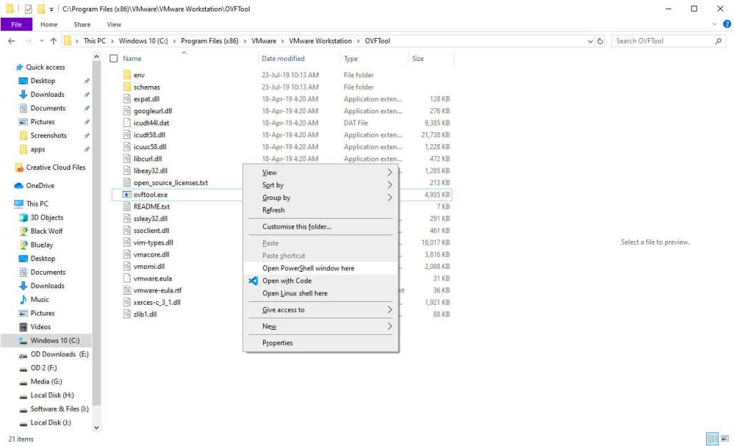The image size is (734, 446).
Task: Switch to the View ribbon tab
Action: click(x=114, y=24)
